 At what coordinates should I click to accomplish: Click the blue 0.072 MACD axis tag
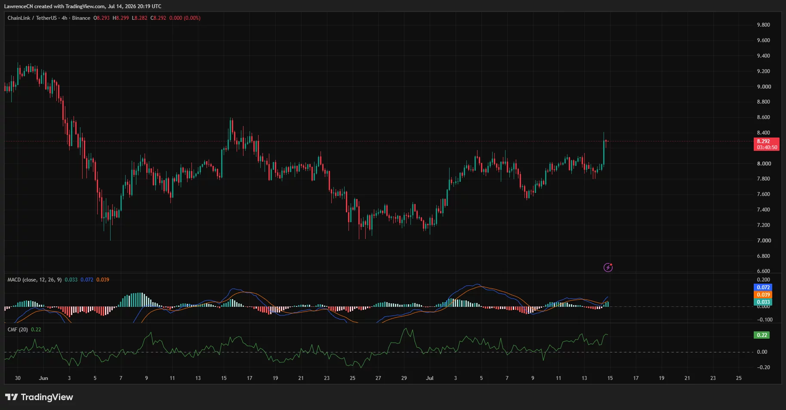click(763, 288)
